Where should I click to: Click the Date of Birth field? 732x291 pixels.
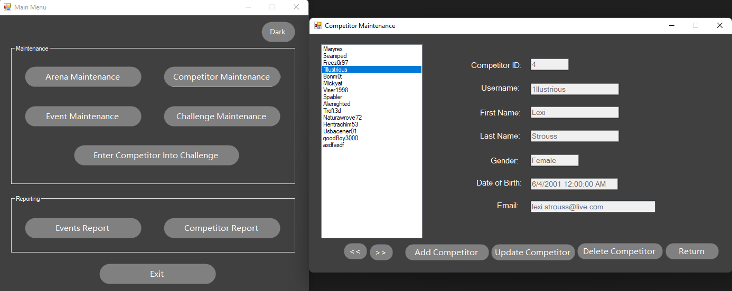click(x=574, y=184)
